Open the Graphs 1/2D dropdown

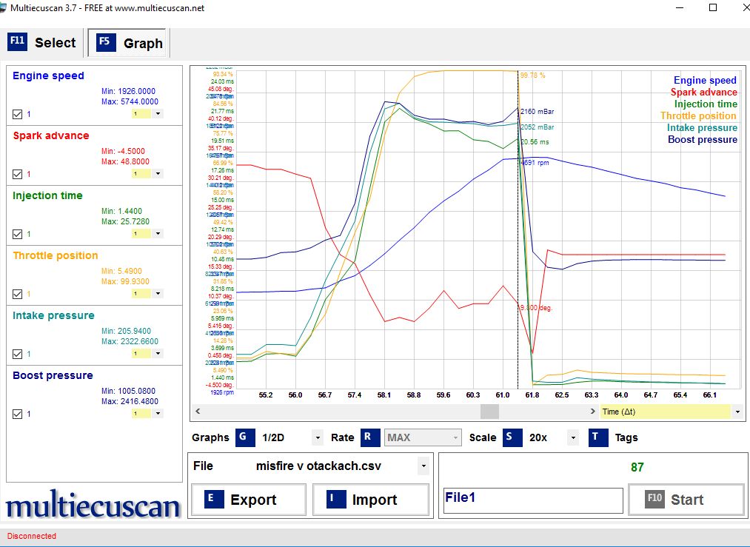coord(318,437)
